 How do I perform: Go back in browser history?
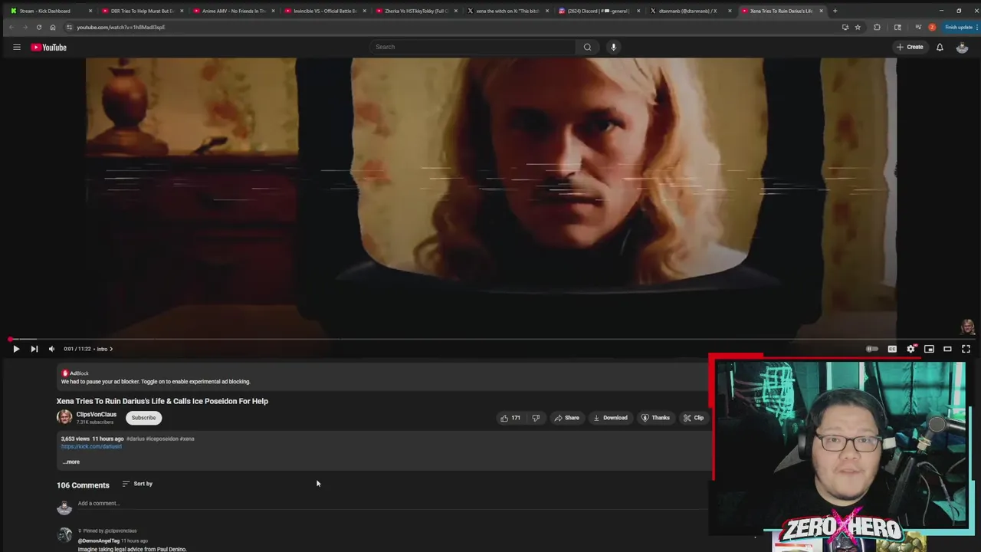pos(11,27)
